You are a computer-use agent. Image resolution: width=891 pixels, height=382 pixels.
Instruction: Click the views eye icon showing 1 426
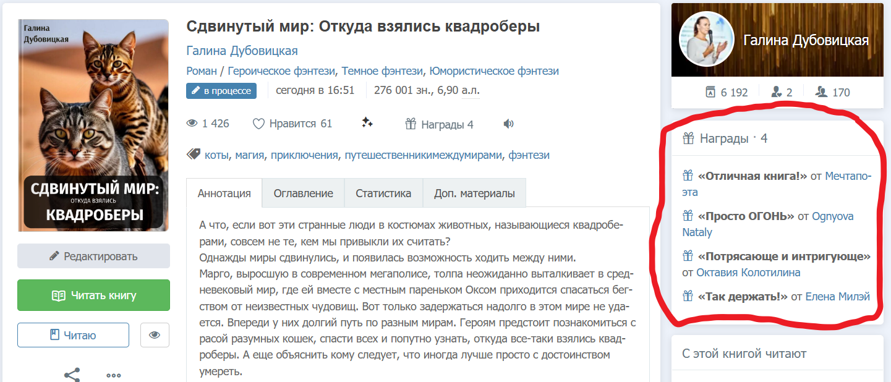[x=192, y=124]
